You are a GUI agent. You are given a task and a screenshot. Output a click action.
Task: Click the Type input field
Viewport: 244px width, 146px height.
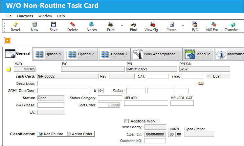[192, 76]
